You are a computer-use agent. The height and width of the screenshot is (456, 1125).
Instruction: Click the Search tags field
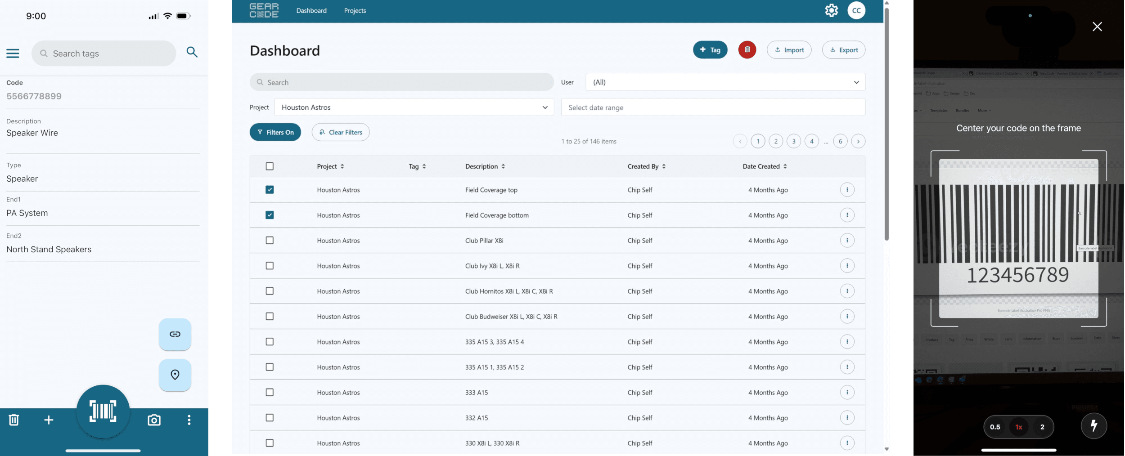pyautogui.click(x=103, y=54)
